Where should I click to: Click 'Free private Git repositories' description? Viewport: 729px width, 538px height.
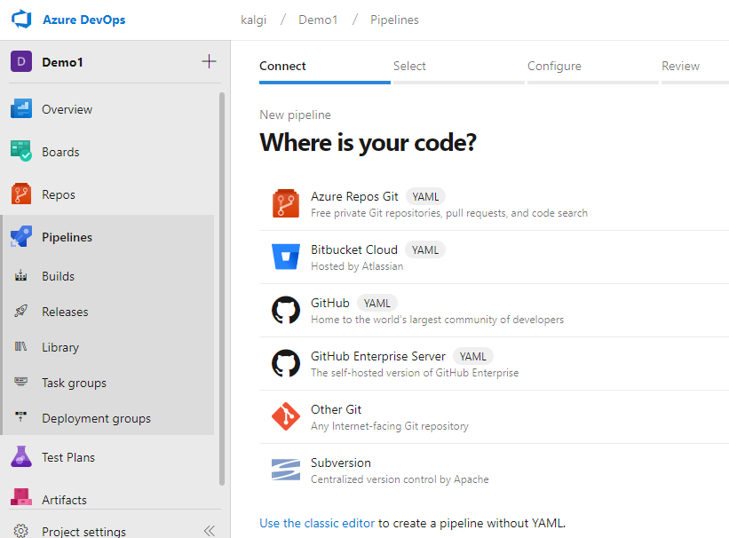click(x=449, y=213)
